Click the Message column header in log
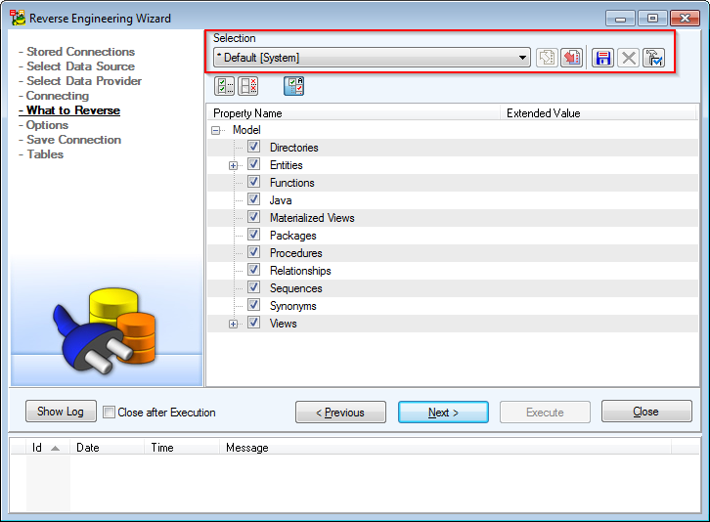The image size is (710, 522). (445, 448)
